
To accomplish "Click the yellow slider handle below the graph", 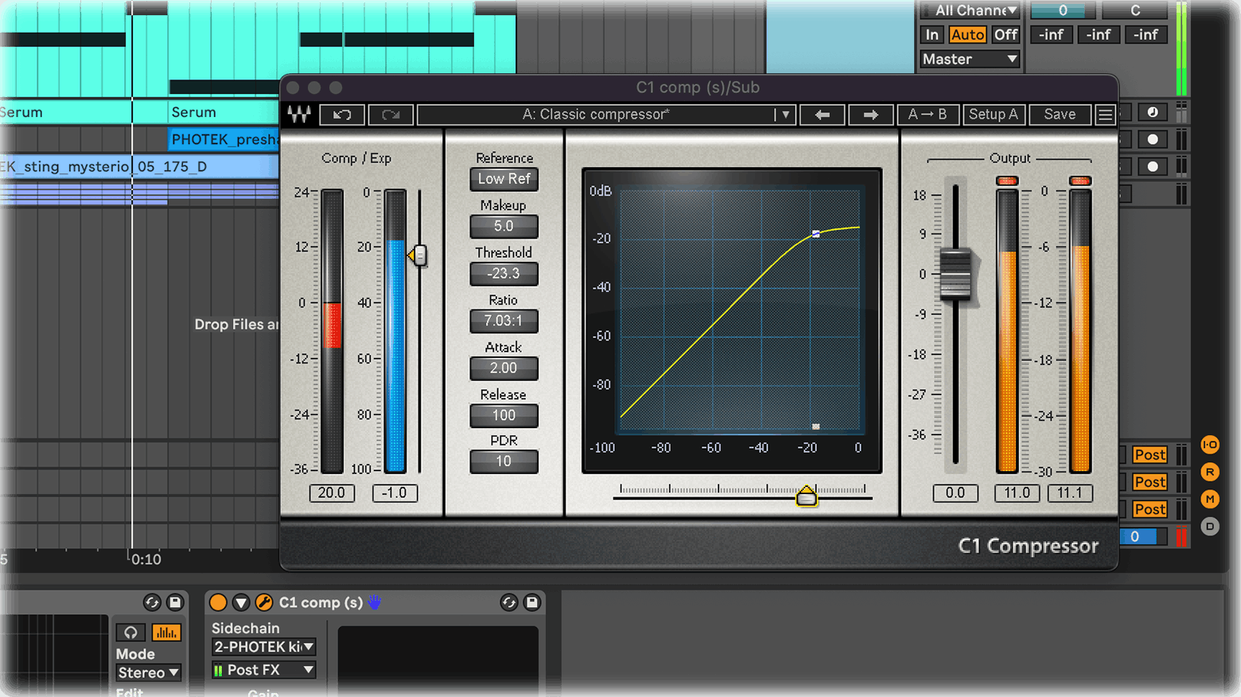I will pyautogui.click(x=806, y=496).
